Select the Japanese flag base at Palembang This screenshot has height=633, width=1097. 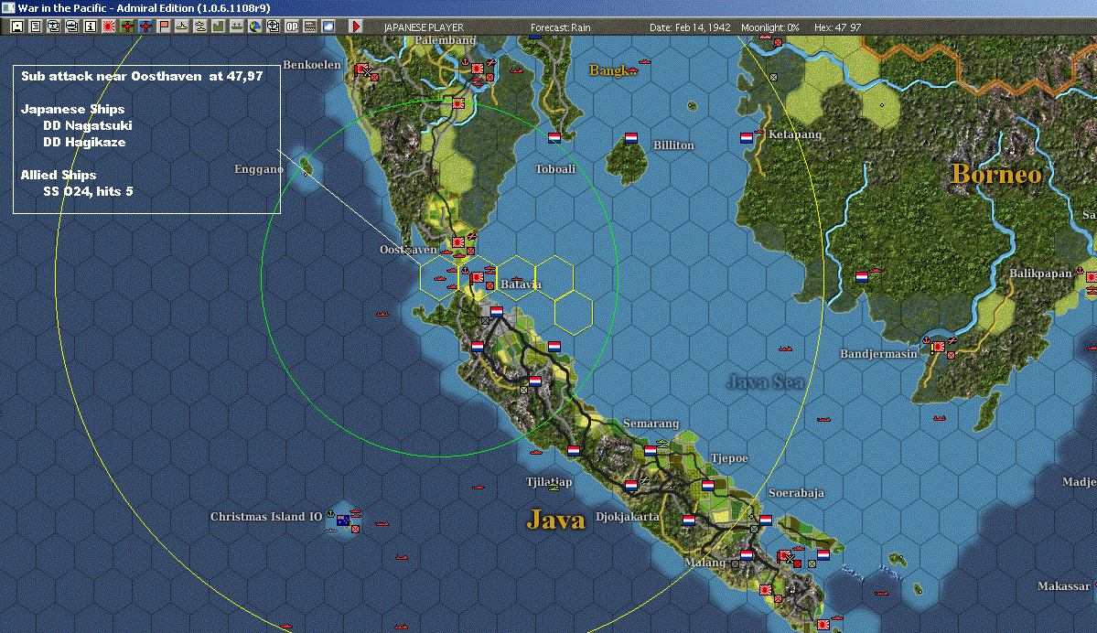[478, 69]
